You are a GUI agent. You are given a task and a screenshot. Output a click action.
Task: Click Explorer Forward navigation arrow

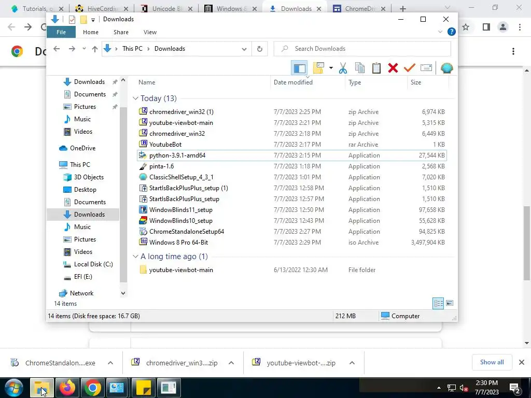pyautogui.click(x=72, y=49)
